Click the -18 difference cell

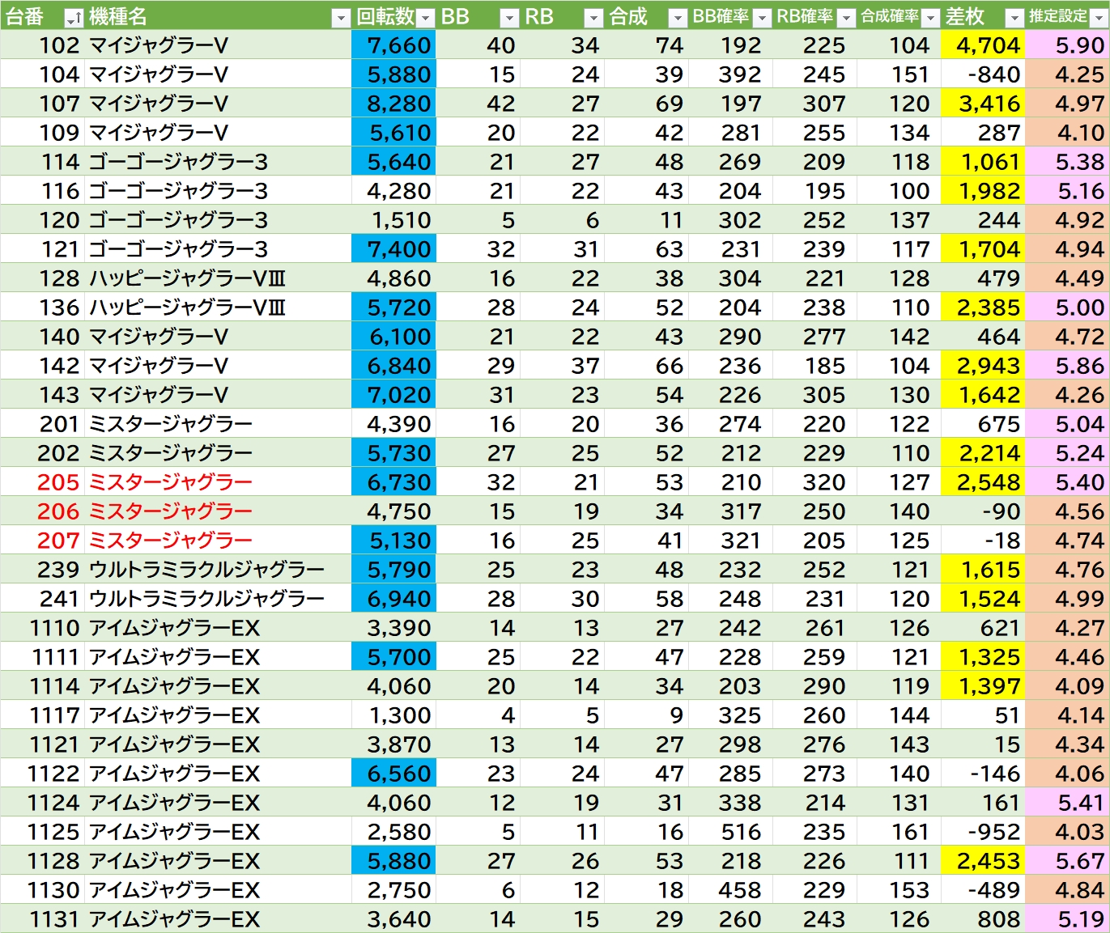point(983,541)
